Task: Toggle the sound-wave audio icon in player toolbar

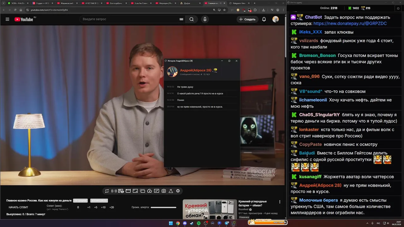Action: point(114,191)
